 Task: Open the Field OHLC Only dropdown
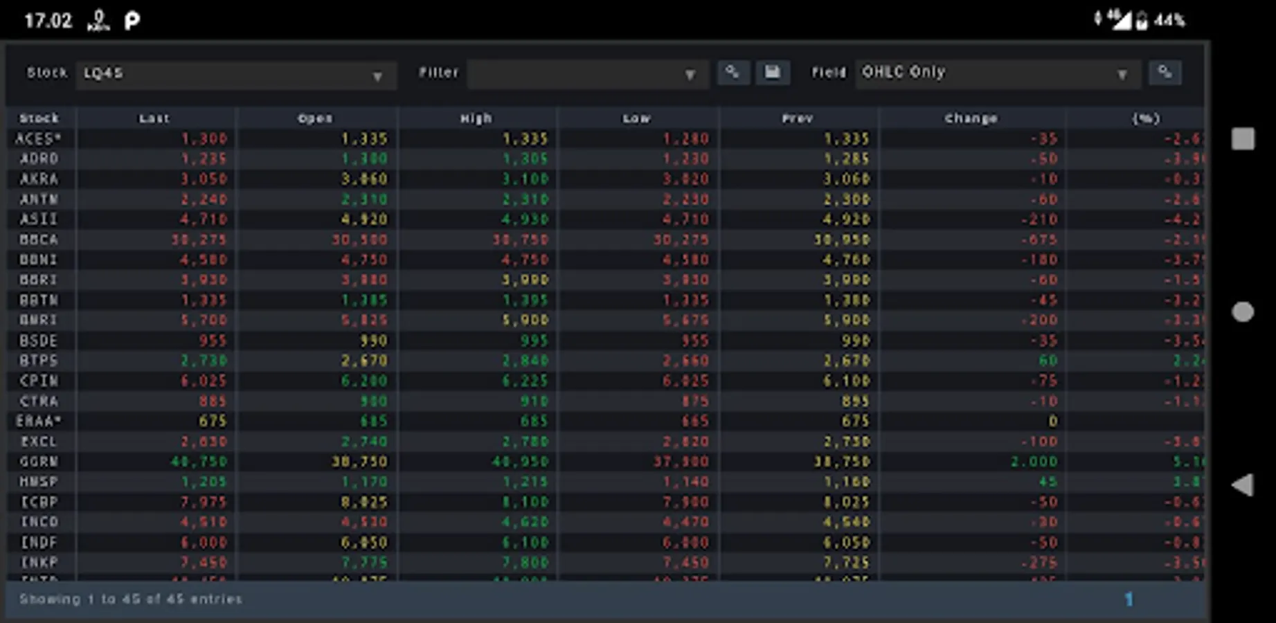(x=997, y=73)
